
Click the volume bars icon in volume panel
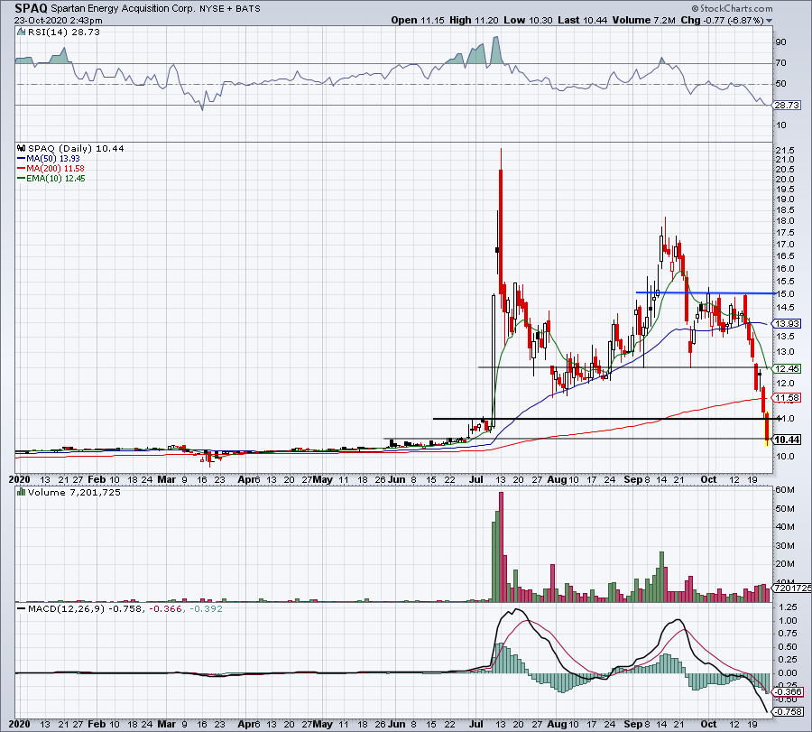tap(22, 492)
